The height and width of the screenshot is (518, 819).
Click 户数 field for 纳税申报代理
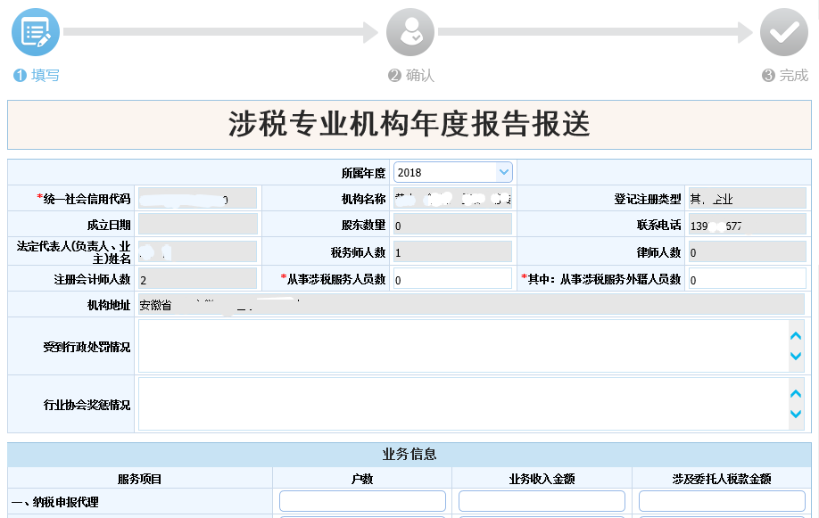(x=362, y=501)
